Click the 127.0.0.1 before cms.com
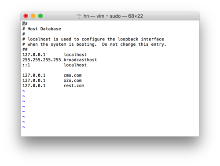This screenshot has width=220, height=166. pos(34,75)
